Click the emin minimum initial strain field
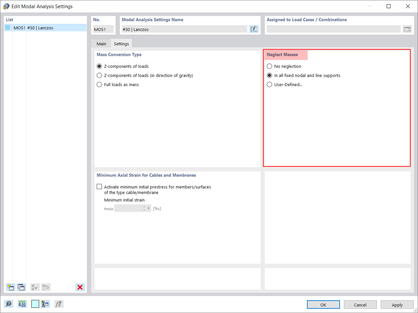This screenshot has width=418, height=313. coord(128,208)
